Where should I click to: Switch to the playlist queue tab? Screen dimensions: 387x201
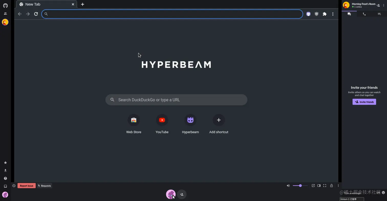(x=379, y=14)
